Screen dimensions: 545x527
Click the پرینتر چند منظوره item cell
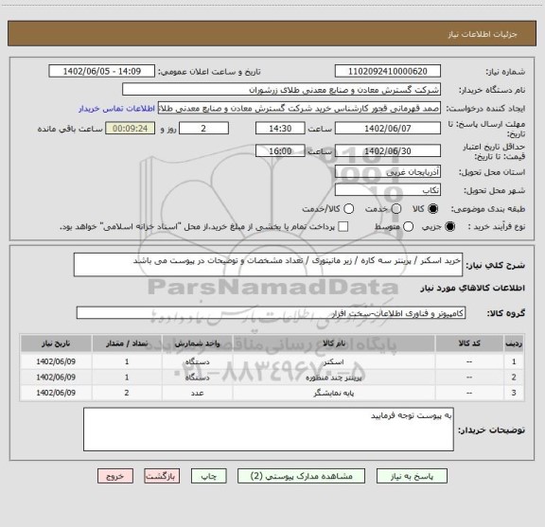334,378
